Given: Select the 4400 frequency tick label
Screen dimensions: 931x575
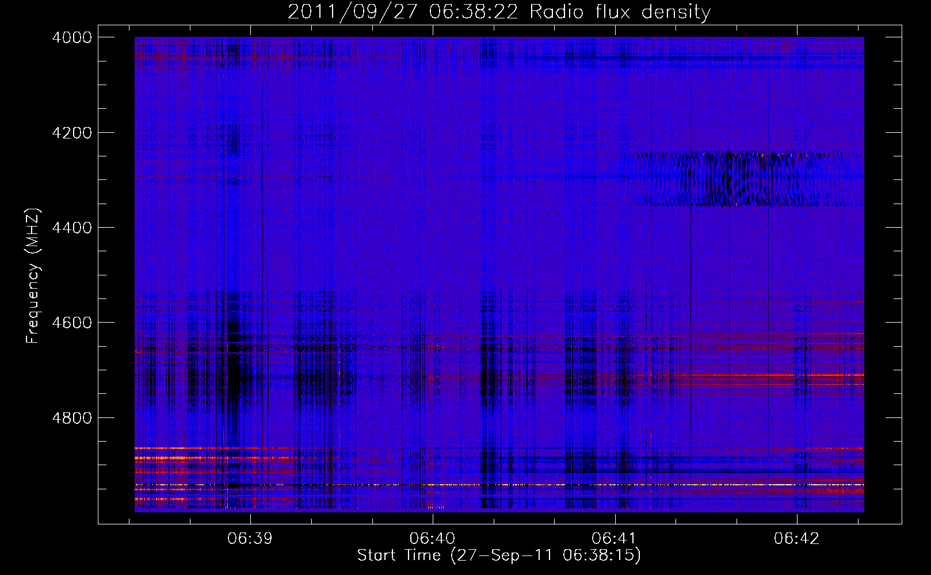Looking at the screenshot, I should click(72, 228).
